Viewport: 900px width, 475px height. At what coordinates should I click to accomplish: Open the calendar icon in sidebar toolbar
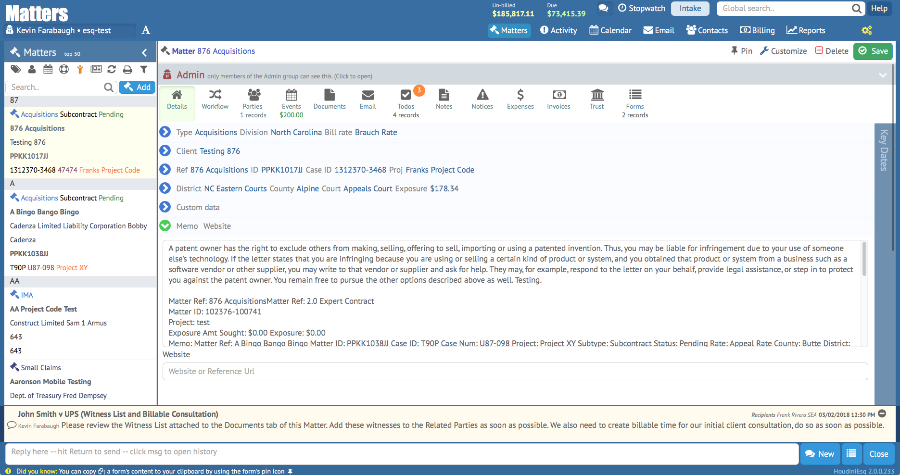tap(48, 69)
